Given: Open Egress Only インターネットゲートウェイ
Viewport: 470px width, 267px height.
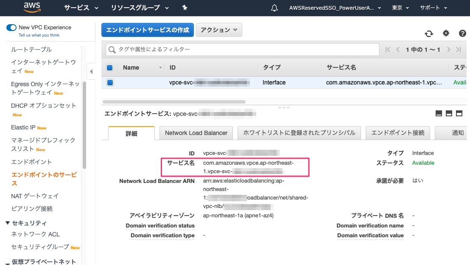Looking at the screenshot, I should [x=45, y=88].
